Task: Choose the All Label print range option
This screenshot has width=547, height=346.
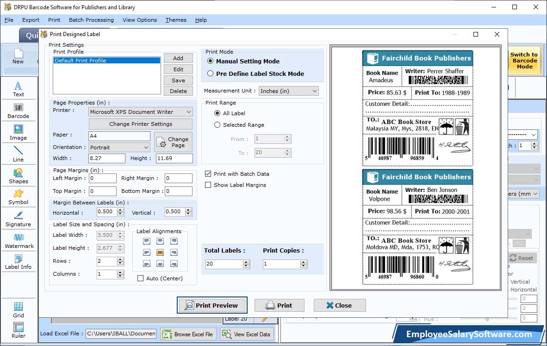Action: tap(218, 113)
